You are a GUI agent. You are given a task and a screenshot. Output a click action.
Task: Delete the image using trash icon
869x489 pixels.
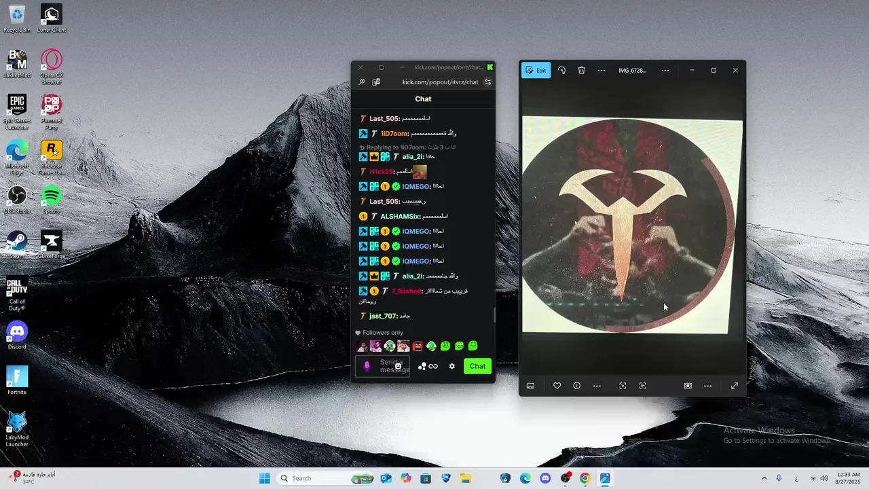tap(581, 70)
